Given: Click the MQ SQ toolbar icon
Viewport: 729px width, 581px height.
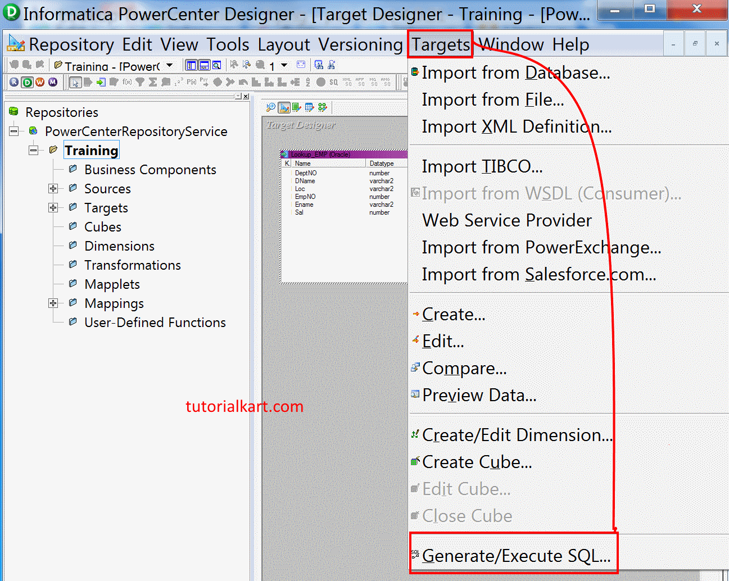Looking at the screenshot, I should point(373,82).
